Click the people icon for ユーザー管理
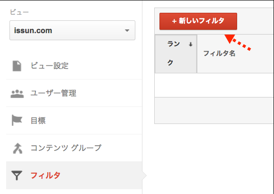 (x=17, y=94)
